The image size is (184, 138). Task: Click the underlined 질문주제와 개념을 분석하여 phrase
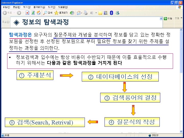(83, 35)
